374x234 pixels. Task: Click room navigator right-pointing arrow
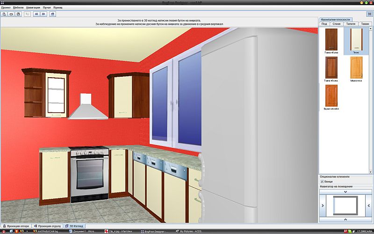click(x=323, y=205)
